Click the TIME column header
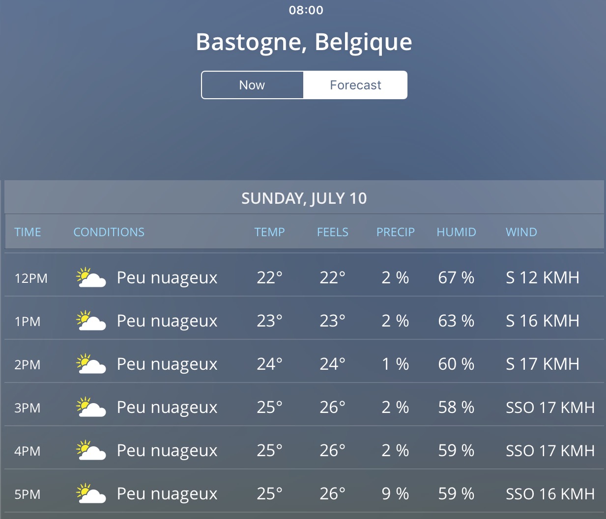 click(28, 232)
